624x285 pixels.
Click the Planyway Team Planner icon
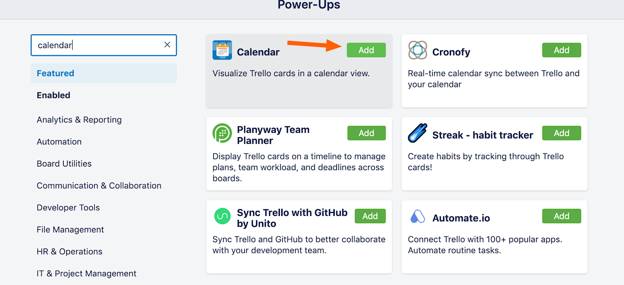[222, 133]
